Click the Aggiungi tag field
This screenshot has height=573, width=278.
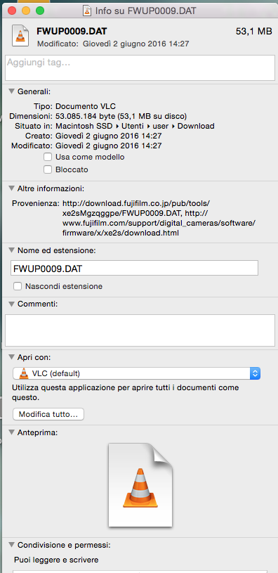(x=140, y=67)
